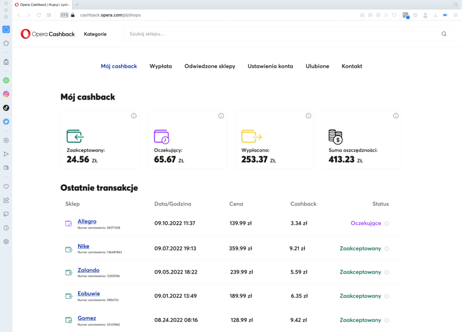Screen dimensions: 462x332
Task: Click the Opera Cashback logo
Action: pyautogui.click(x=48, y=34)
